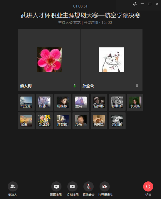Select participant 陈静 thumbnail
The width and height of the screenshot is (161, 199).
(x=45, y=102)
